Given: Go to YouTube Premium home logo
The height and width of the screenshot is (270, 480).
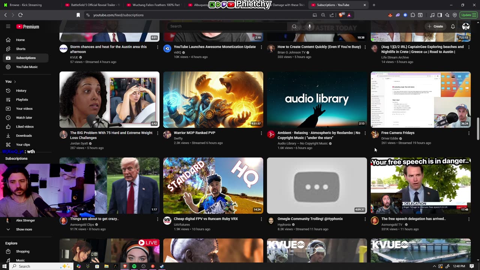Looking at the screenshot, I should (x=28, y=27).
